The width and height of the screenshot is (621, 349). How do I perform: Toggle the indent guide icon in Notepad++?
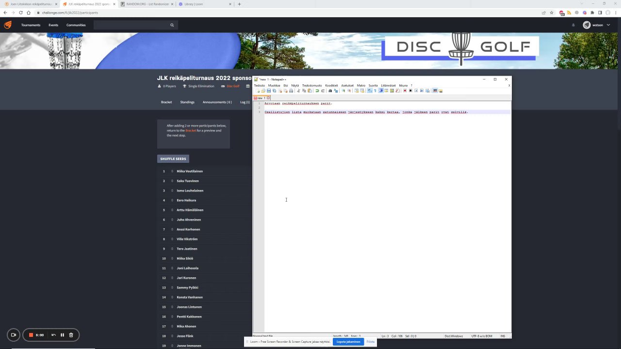(x=381, y=91)
